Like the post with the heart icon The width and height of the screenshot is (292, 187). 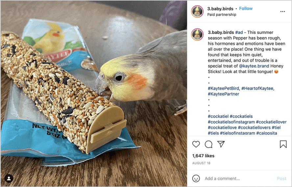click(x=196, y=144)
